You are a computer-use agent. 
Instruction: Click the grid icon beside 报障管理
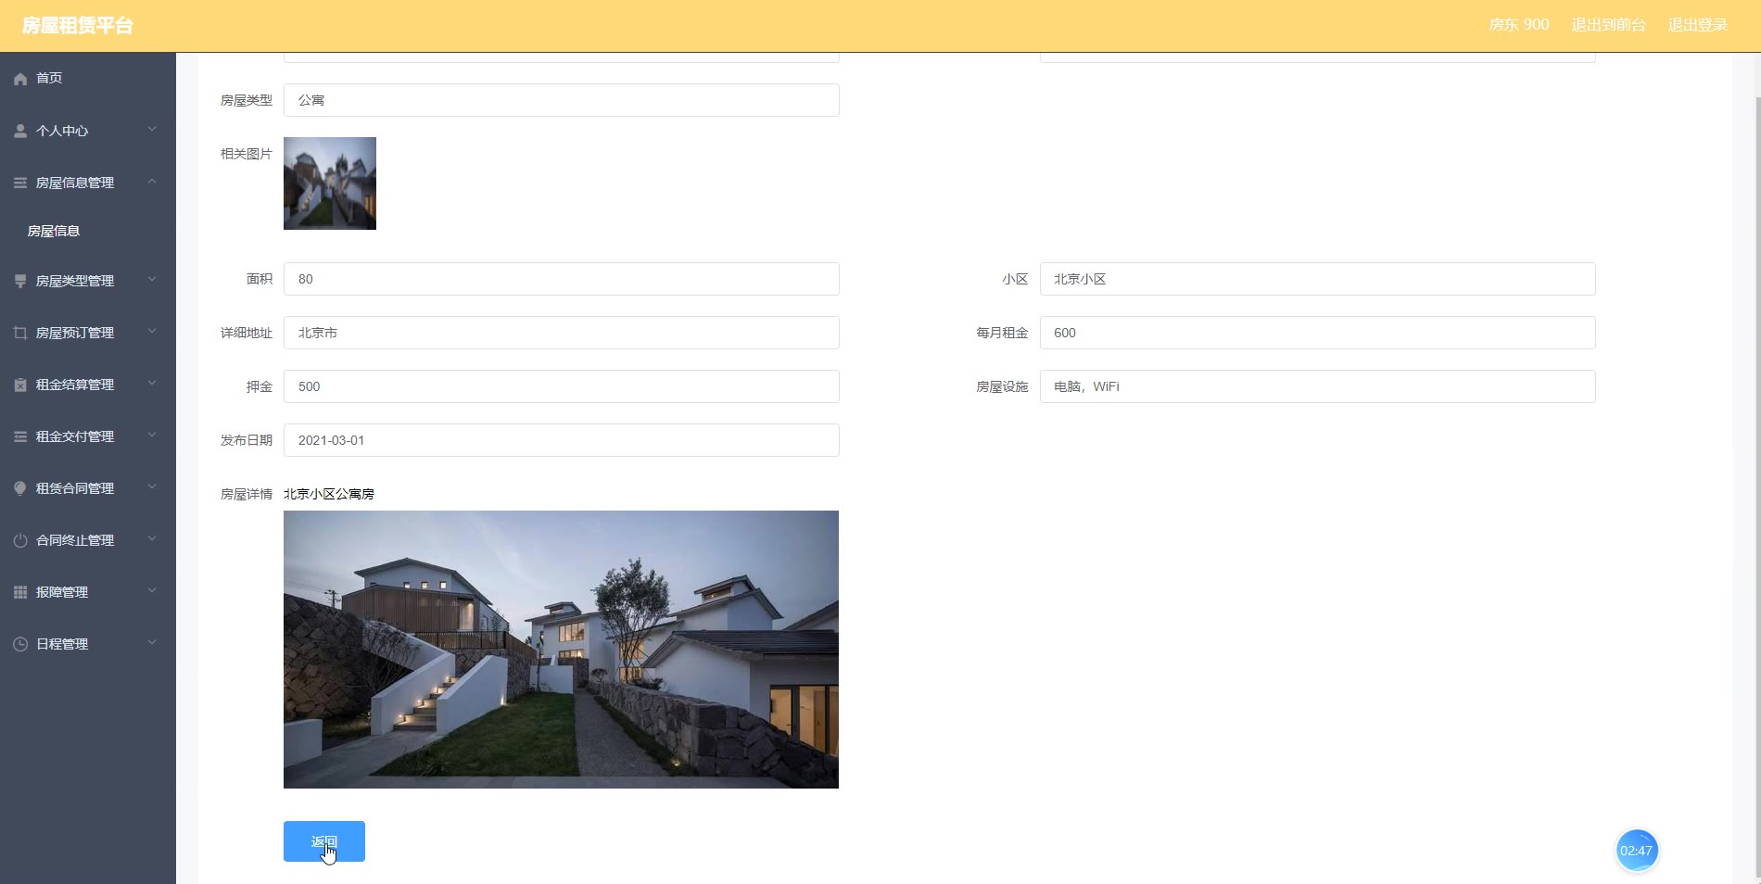20,592
